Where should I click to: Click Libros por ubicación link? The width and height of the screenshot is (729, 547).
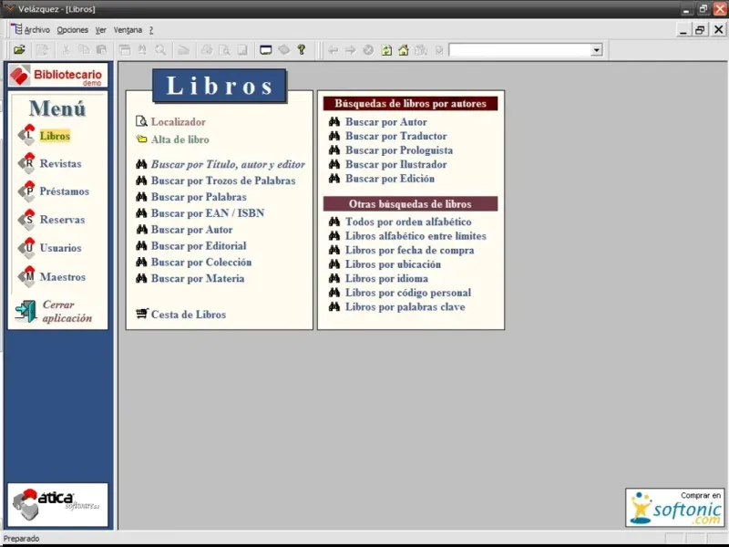[393, 264]
